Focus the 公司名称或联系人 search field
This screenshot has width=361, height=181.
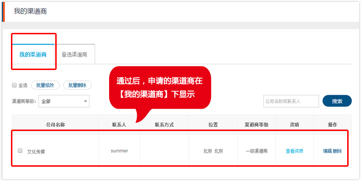pyautogui.click(x=291, y=101)
